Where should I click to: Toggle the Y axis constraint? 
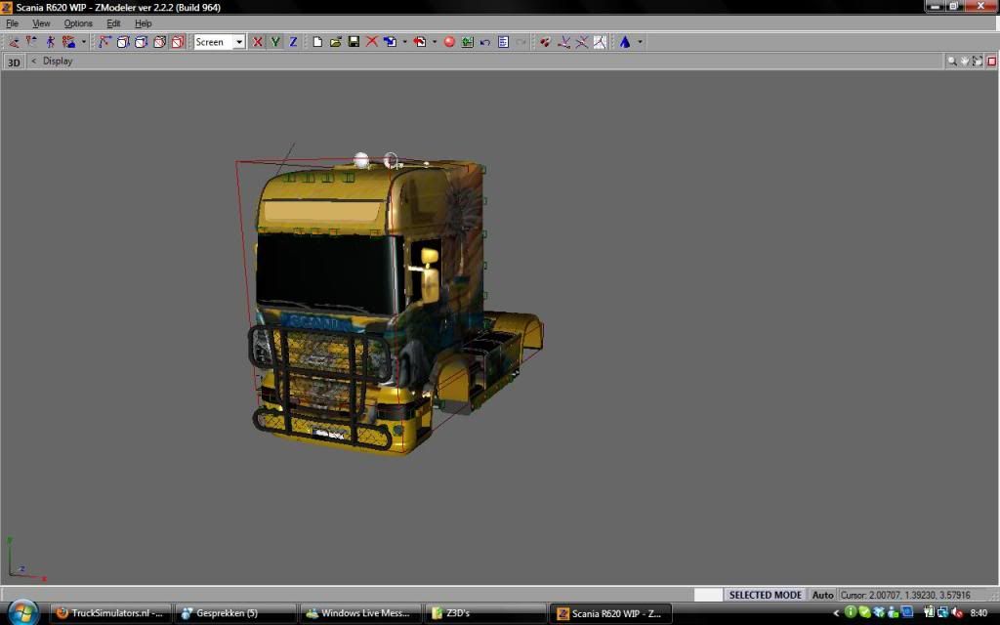pos(274,42)
